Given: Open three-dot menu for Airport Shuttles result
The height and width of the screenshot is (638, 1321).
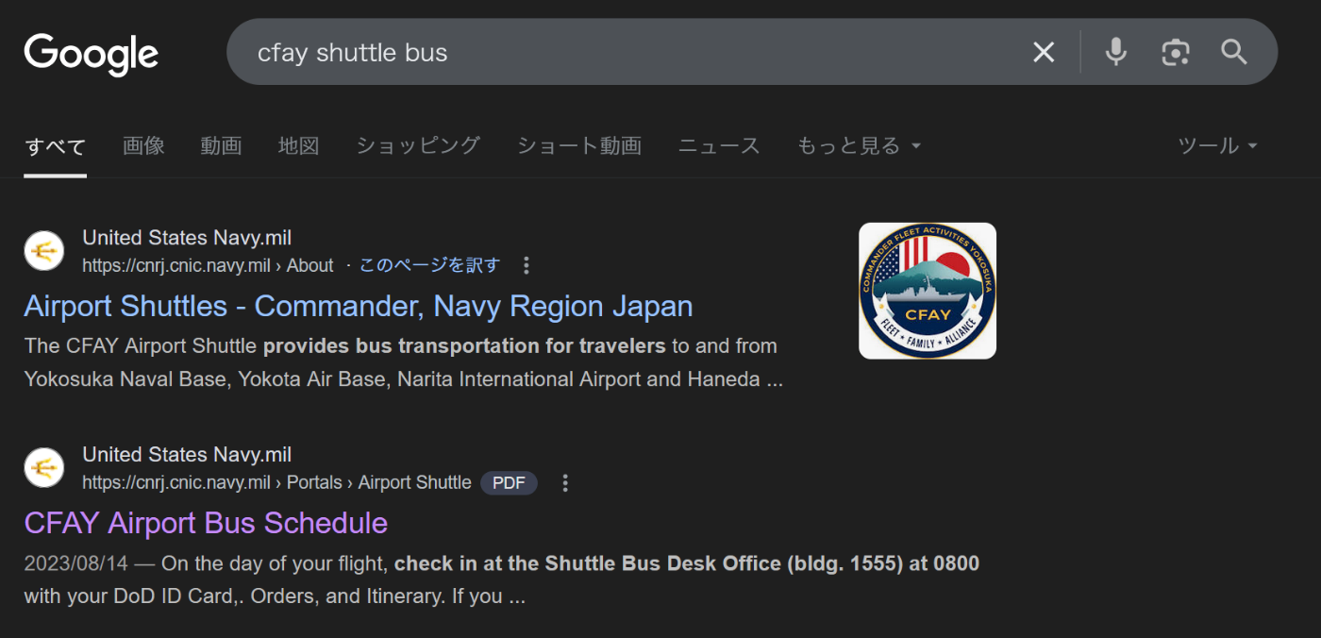Looking at the screenshot, I should pos(527,265).
